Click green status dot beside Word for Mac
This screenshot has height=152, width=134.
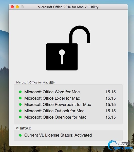click(x=20, y=92)
